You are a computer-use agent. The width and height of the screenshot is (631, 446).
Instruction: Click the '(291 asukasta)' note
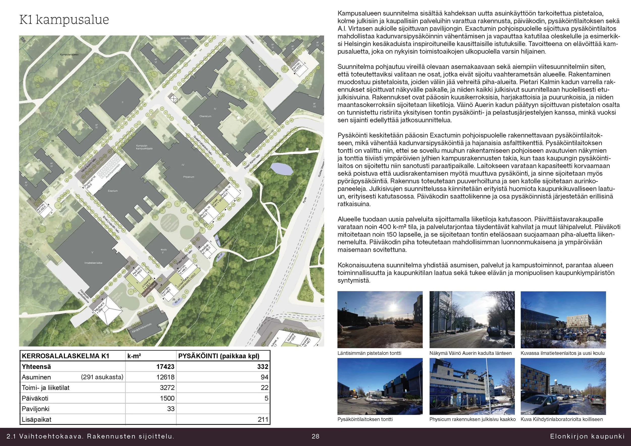tap(102, 377)
